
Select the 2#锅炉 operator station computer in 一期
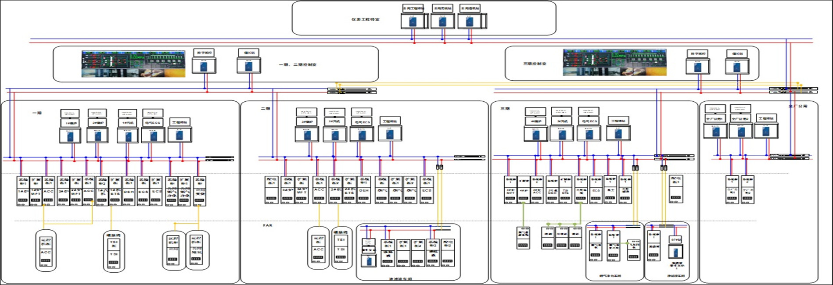click(97, 135)
